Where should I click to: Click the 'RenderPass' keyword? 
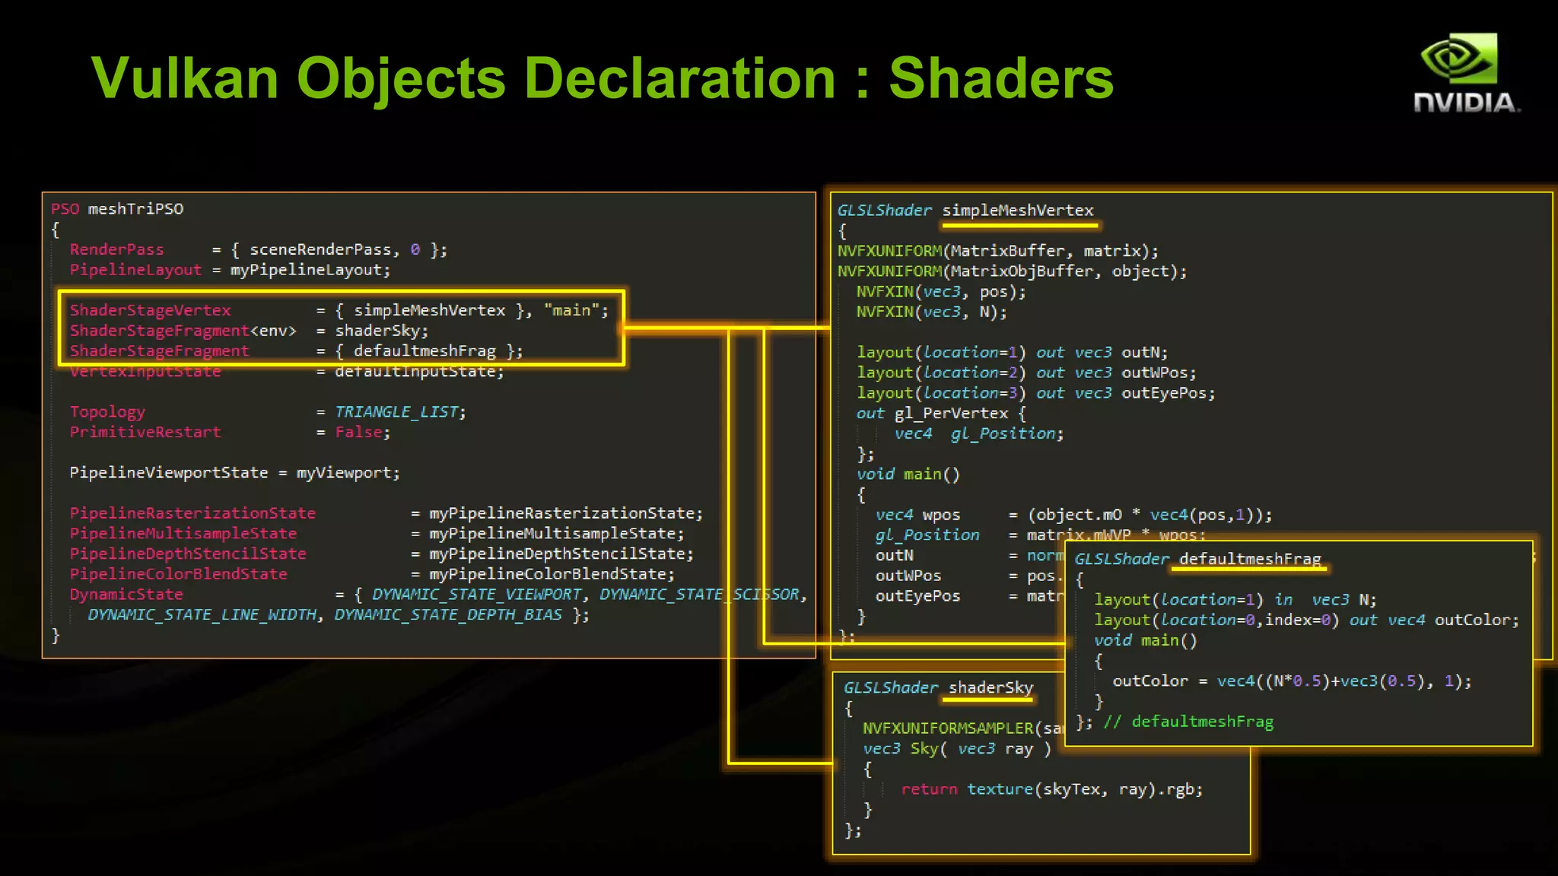point(116,249)
